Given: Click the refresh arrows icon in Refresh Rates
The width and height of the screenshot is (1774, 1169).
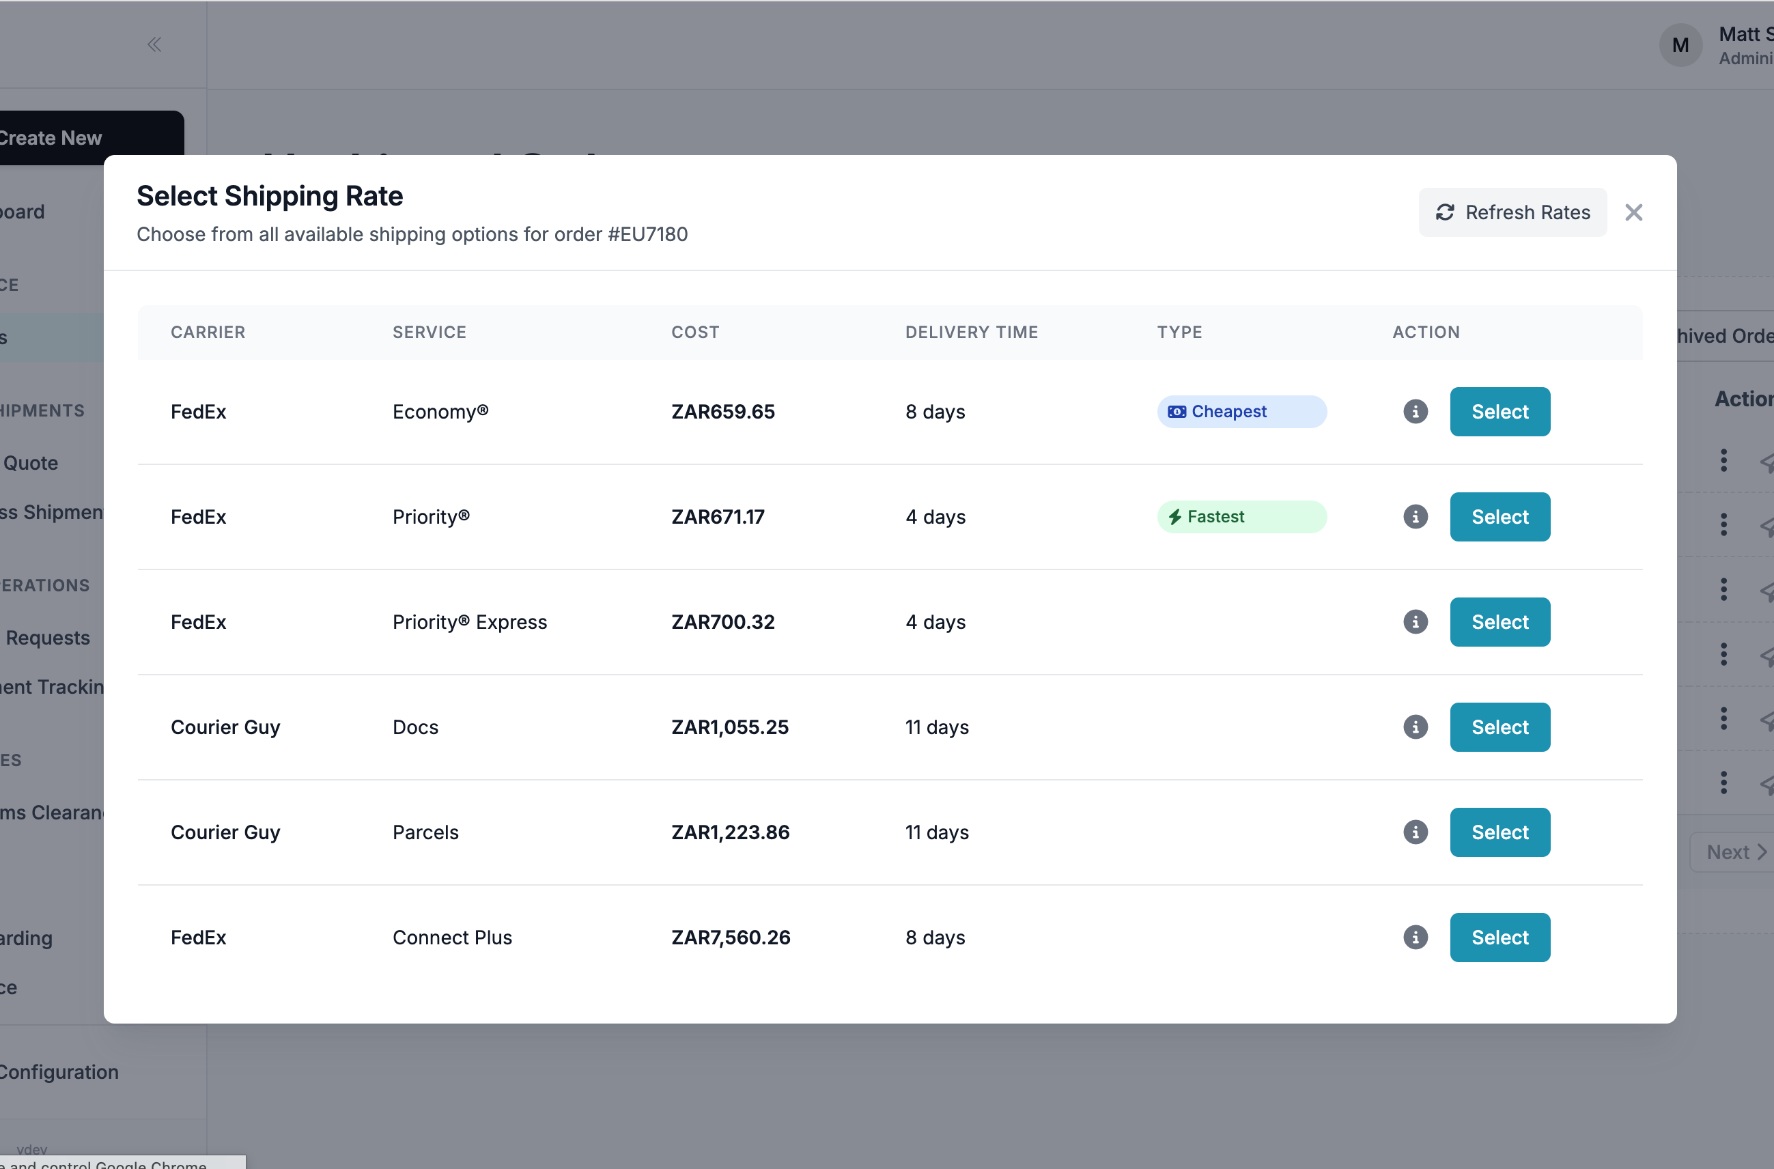Looking at the screenshot, I should [1446, 212].
